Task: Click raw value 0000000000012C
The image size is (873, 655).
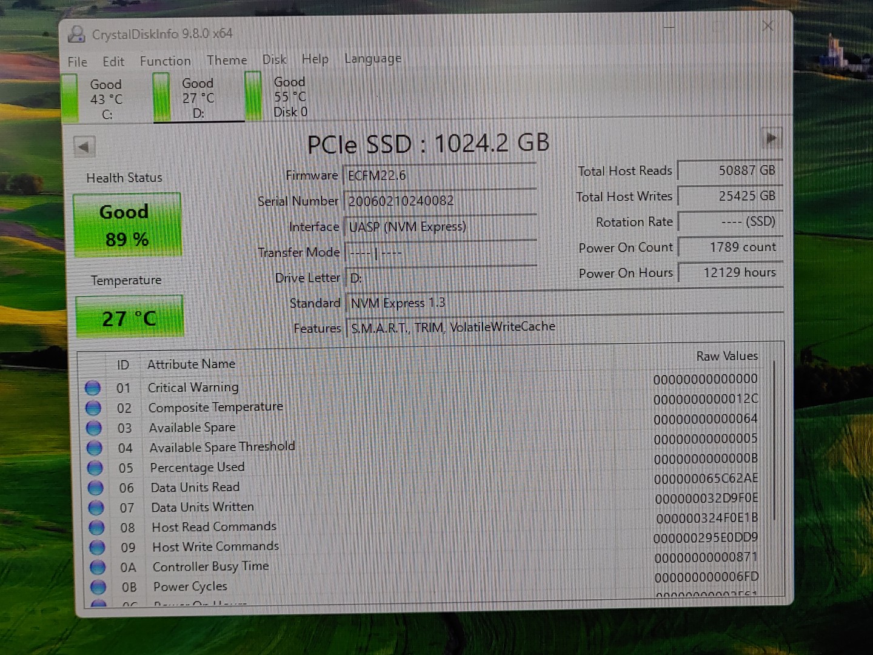Action: click(x=706, y=399)
